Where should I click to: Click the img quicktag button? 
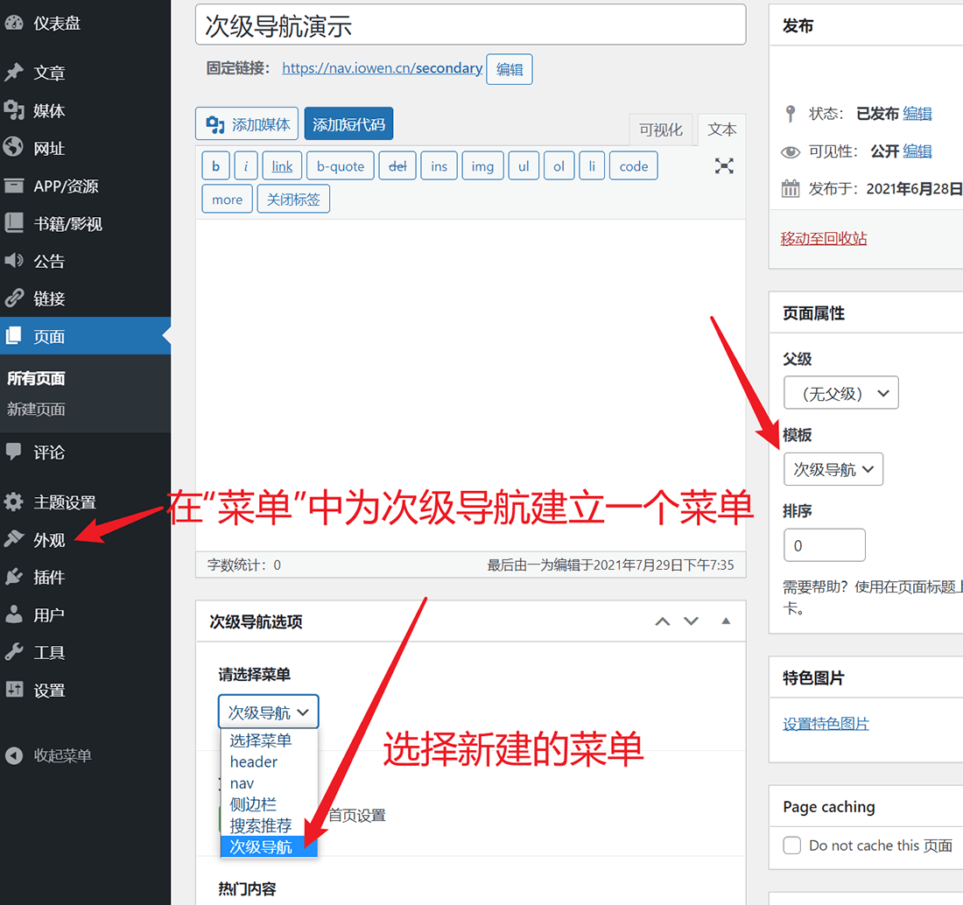coord(482,165)
